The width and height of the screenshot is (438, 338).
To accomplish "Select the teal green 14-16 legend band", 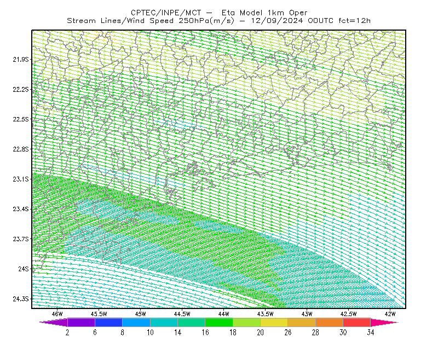I will [x=191, y=322].
